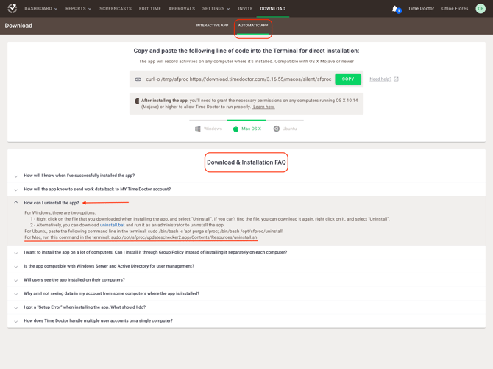Click the external link icon next to Need help

coord(396,79)
